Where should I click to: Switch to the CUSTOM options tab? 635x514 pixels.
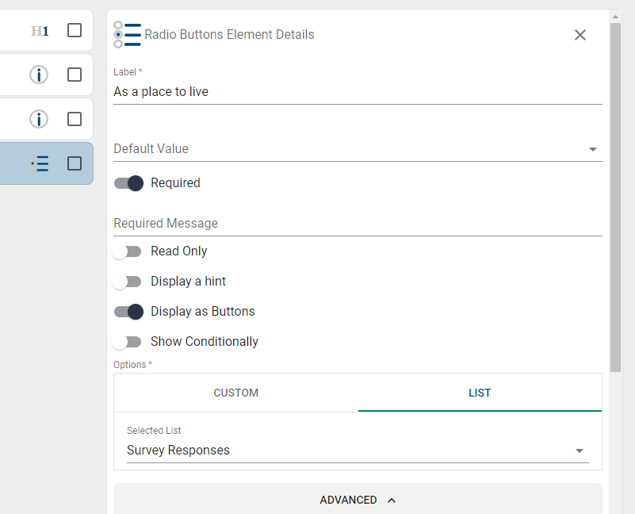[235, 393]
